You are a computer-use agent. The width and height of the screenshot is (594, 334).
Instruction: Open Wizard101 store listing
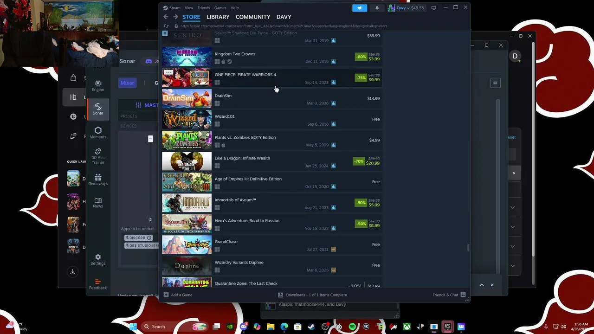271,120
